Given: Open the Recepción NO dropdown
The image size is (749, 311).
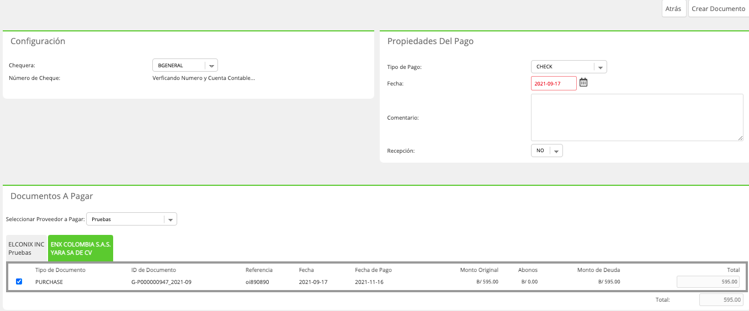Looking at the screenshot, I should click(546, 151).
